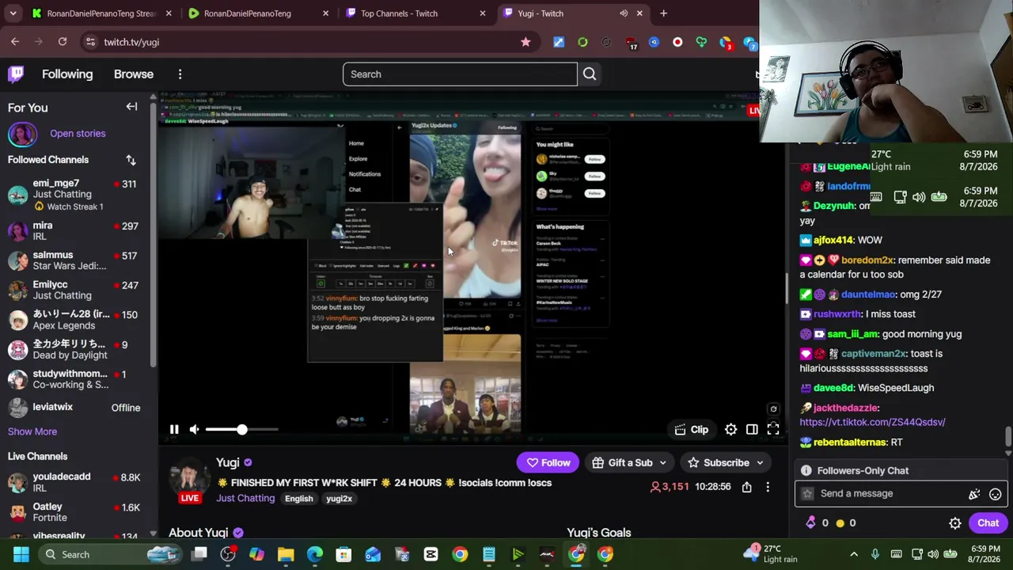The width and height of the screenshot is (1013, 570).
Task: Click the Twitch search field
Action: click(460, 74)
